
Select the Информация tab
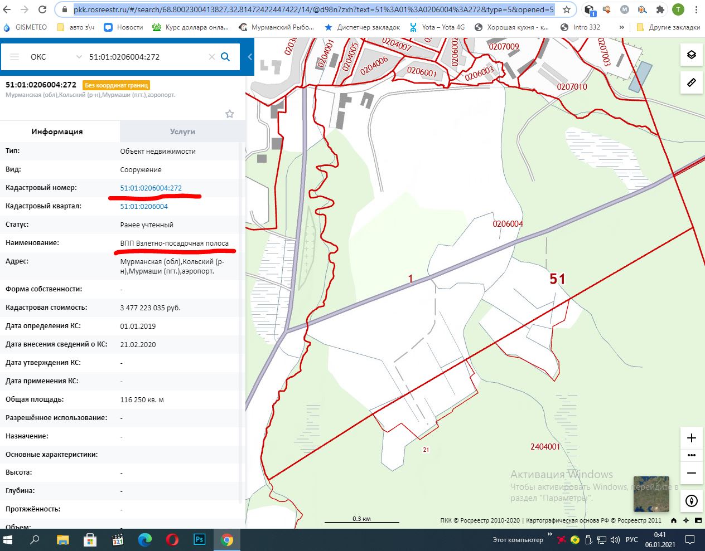[x=57, y=131]
